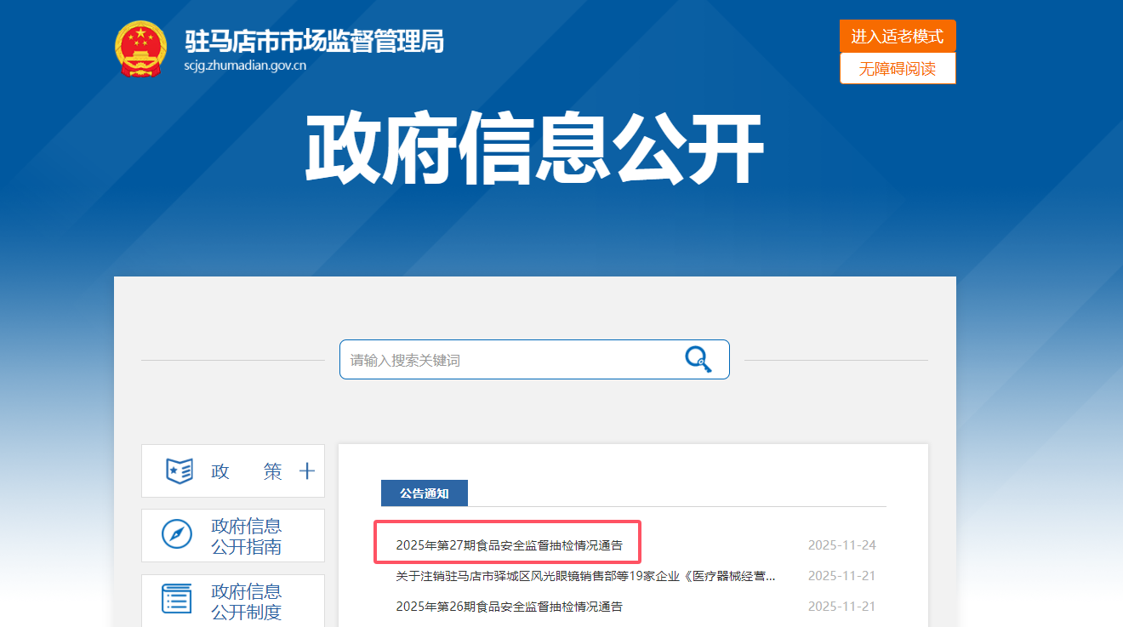Select the 公告通知 tab
The height and width of the screenshot is (627, 1123).
(x=424, y=493)
